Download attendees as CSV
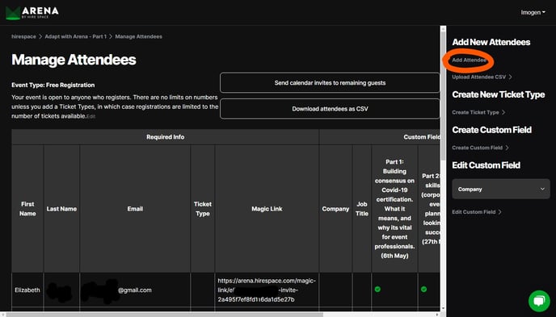This screenshot has height=317, width=556. [330, 109]
